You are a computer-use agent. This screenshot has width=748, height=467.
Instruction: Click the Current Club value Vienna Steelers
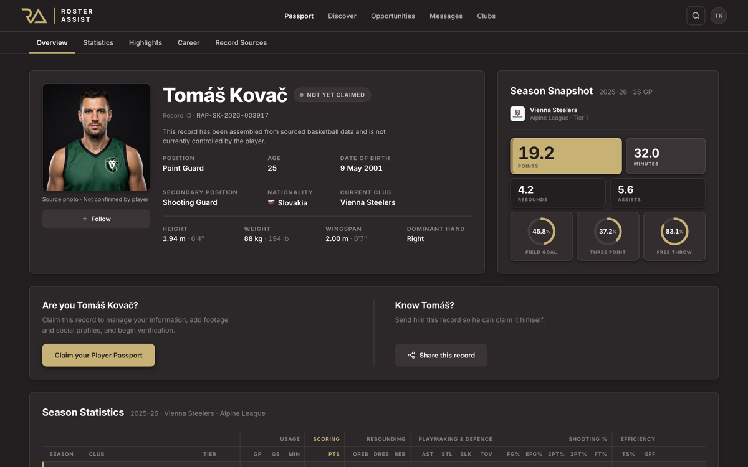[x=368, y=202]
